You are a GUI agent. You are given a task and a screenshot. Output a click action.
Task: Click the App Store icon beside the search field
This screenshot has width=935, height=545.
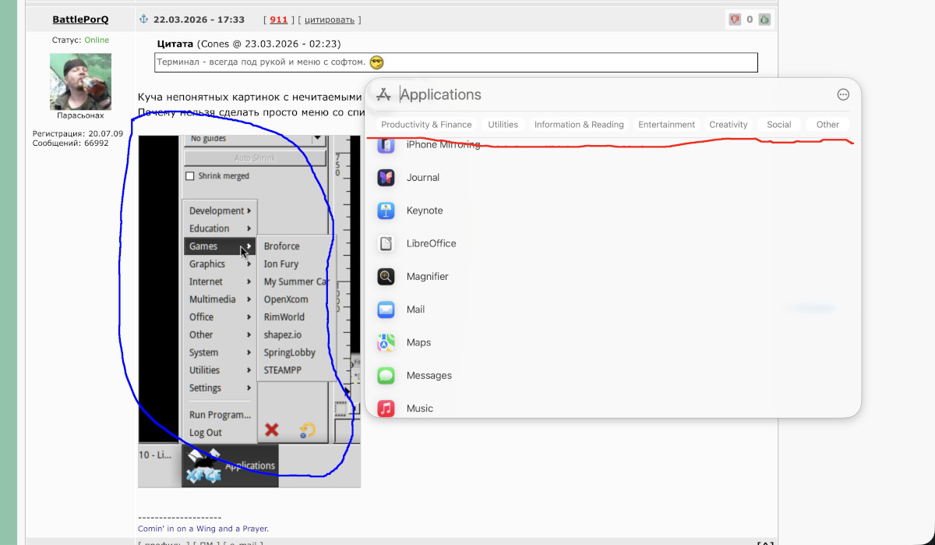383,95
